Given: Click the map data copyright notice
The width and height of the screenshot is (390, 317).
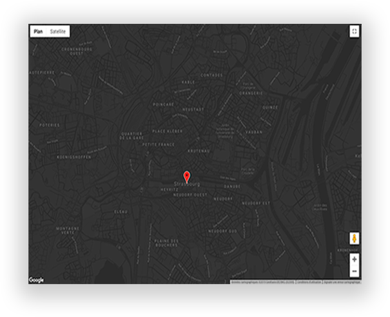Looking at the screenshot, I should [x=263, y=282].
